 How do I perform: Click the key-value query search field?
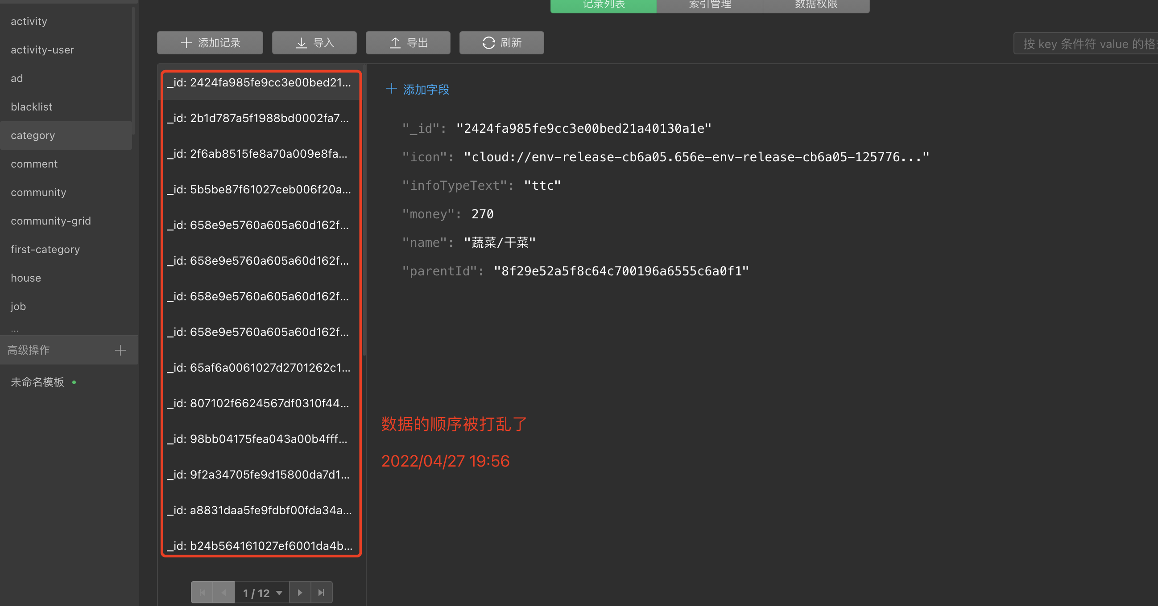point(1088,44)
